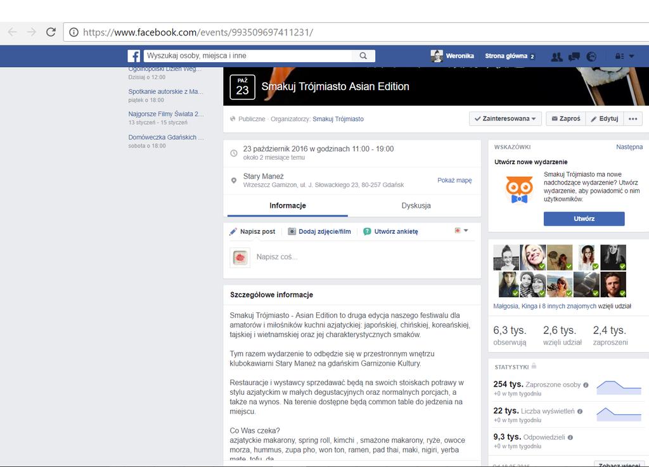Click page avatar beside Napisz coś
The image size is (649, 467).
click(x=240, y=258)
